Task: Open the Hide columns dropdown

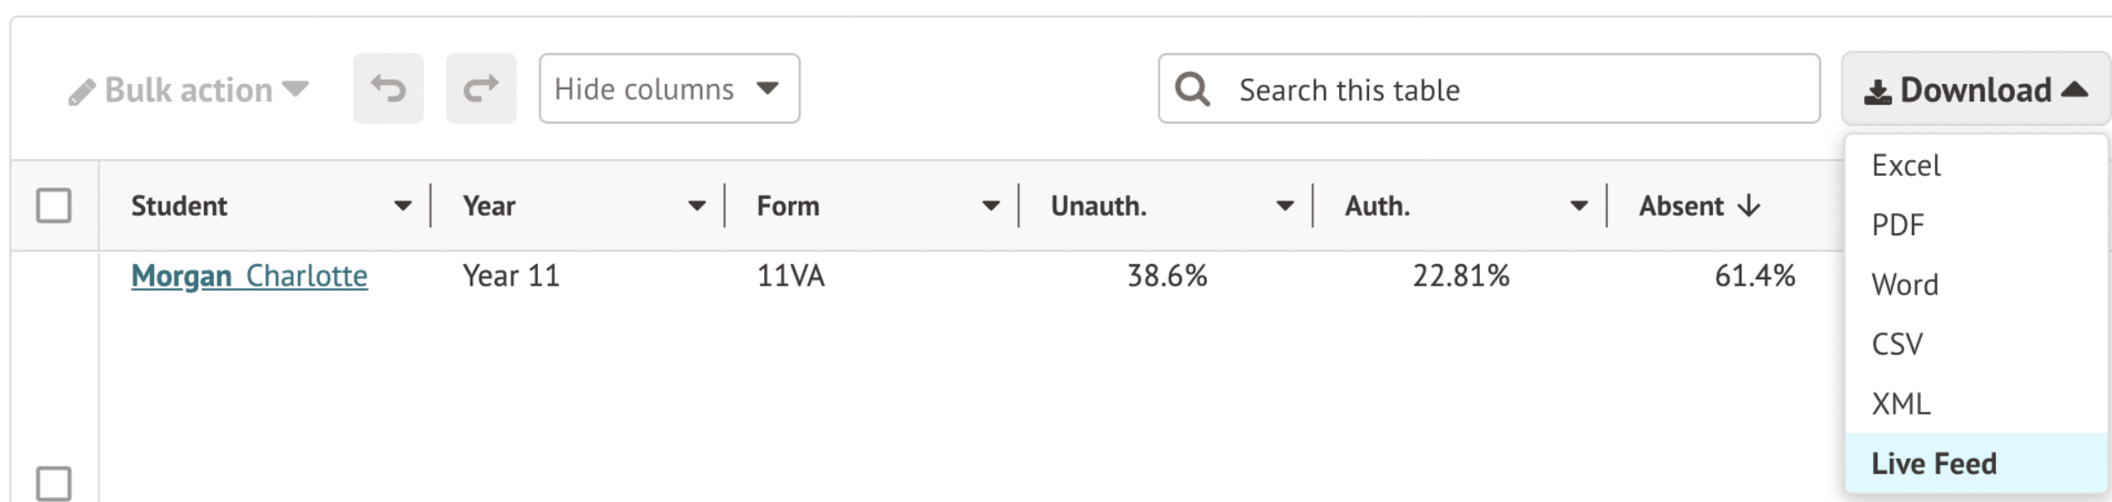Action: (x=670, y=88)
